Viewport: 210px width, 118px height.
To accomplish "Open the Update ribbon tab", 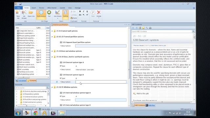I will point(62,8).
